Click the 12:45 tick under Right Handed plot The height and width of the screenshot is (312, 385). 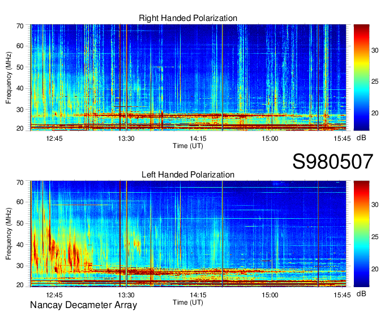point(54,138)
